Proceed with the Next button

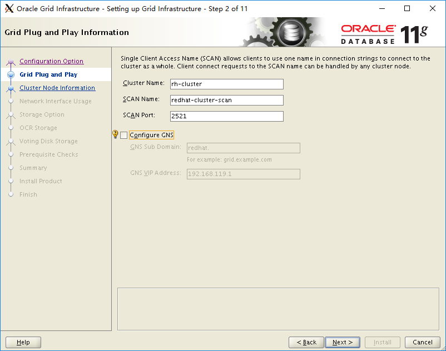click(x=343, y=342)
